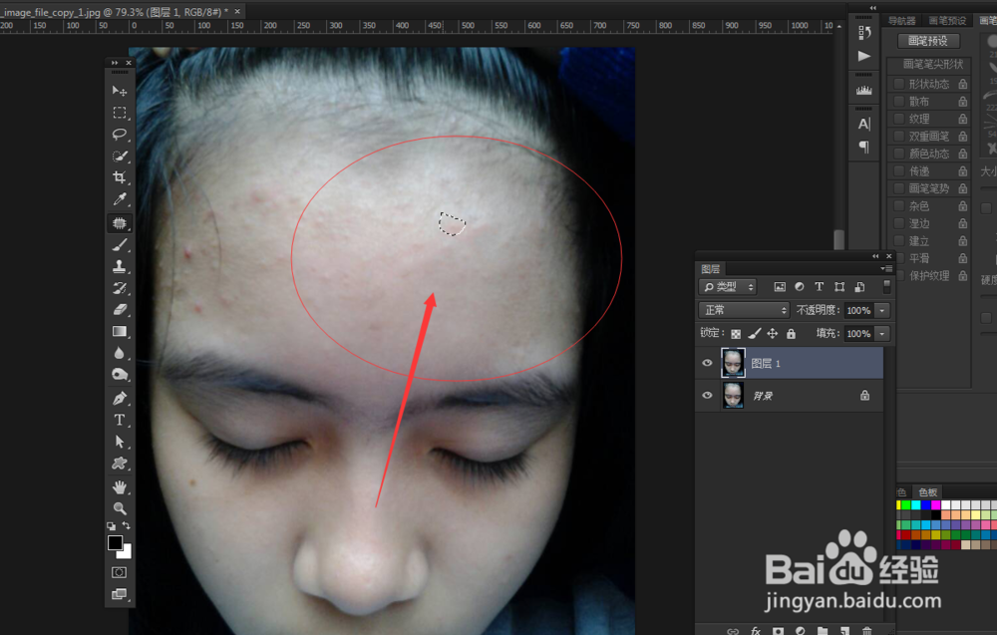
Task: Lock layer position
Action: point(773,334)
